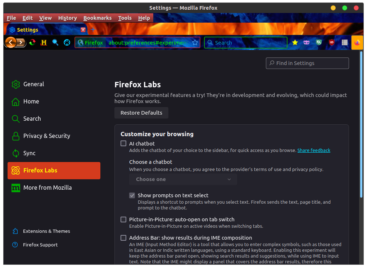Bookmark this page with the star outline

click(195, 42)
